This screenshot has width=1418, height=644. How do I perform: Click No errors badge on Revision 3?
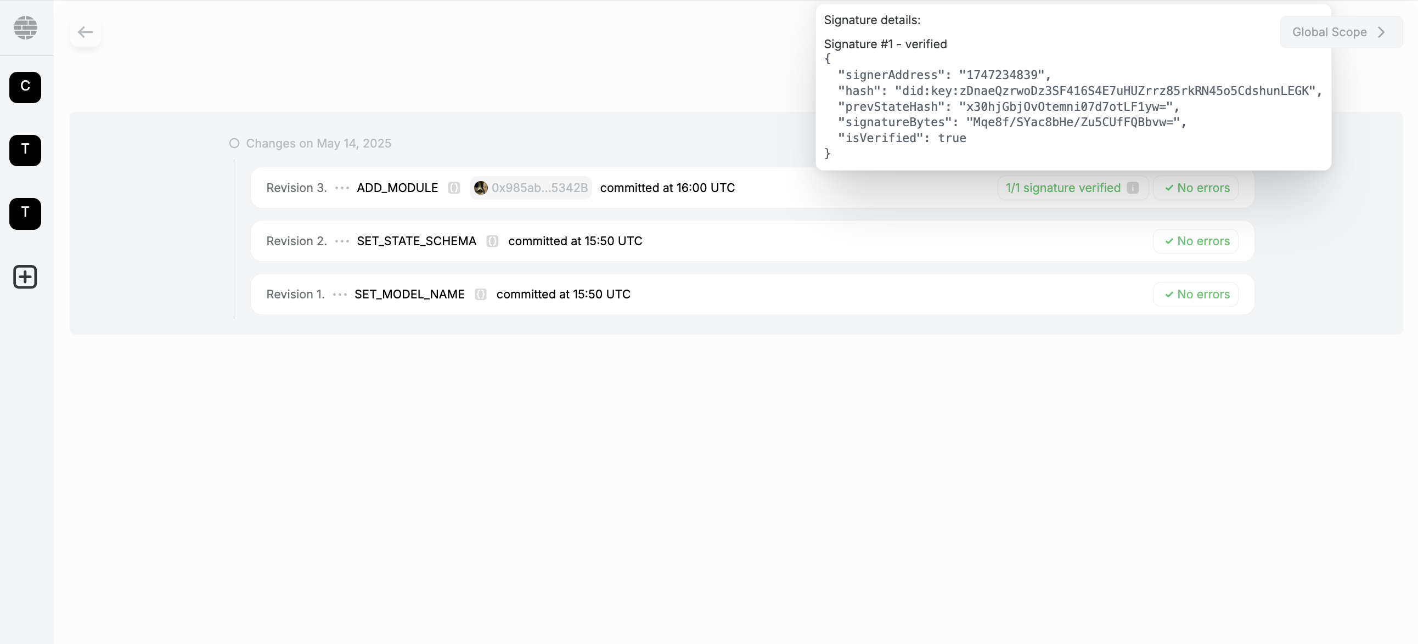[1196, 188]
